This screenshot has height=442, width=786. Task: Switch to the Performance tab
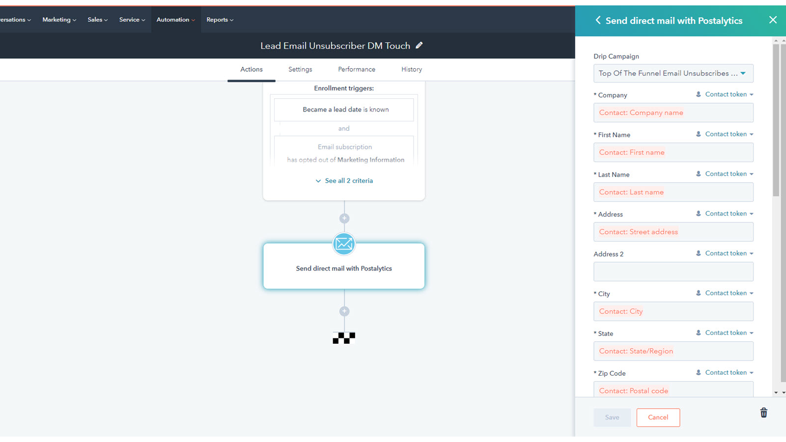tap(357, 69)
